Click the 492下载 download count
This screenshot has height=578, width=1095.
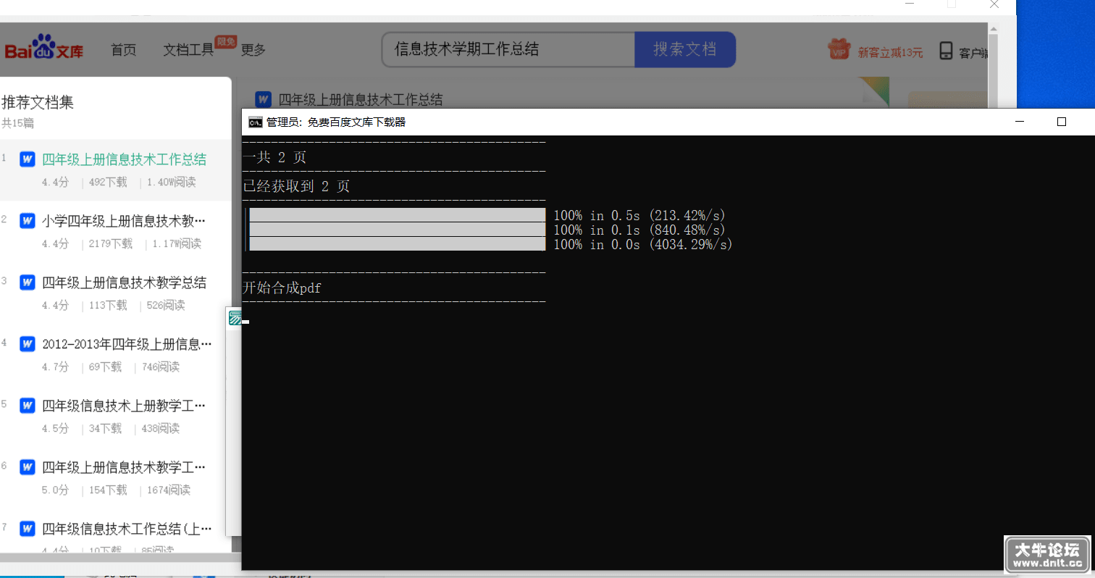108,183
